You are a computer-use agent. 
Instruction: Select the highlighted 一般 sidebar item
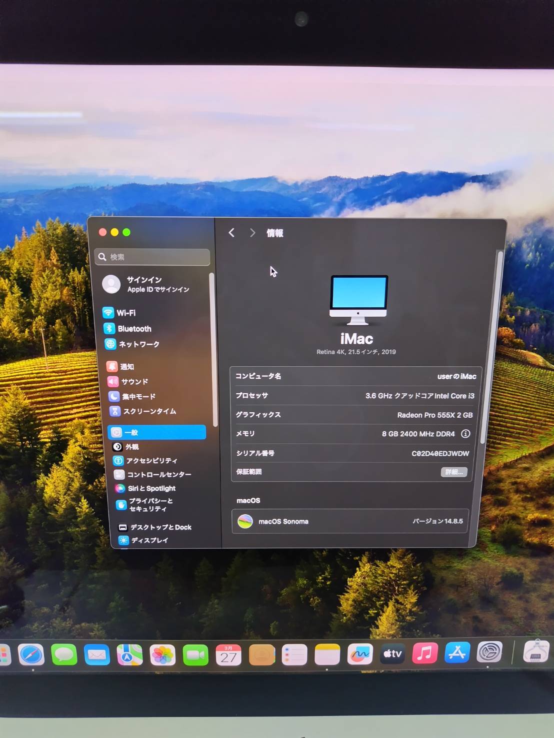[x=157, y=432]
